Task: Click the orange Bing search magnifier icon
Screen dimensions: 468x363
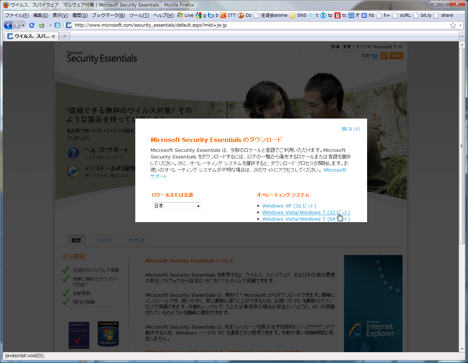Action: [384, 56]
